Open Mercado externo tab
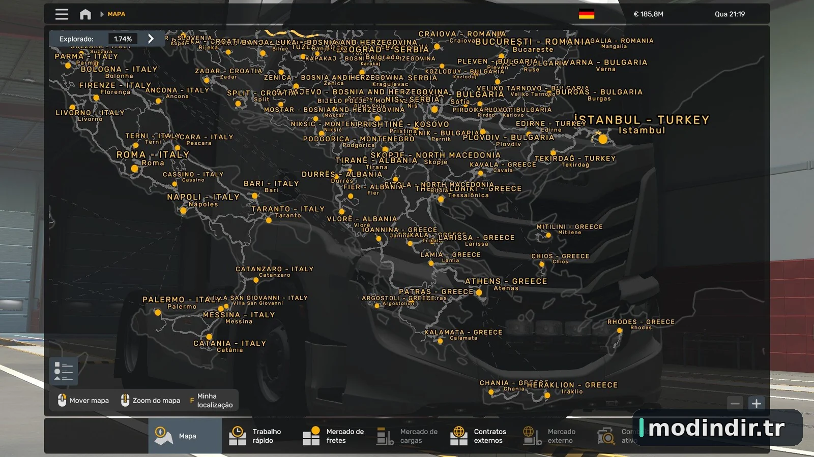This screenshot has width=814, height=457. tap(554, 436)
